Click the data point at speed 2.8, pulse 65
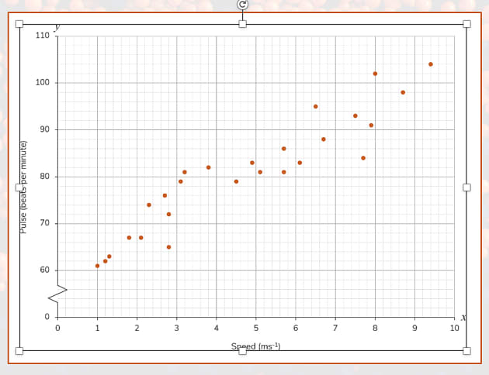Image resolution: width=489 pixels, height=375 pixels. (x=168, y=247)
